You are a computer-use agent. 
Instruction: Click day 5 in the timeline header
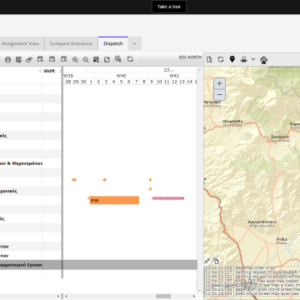(121, 82)
